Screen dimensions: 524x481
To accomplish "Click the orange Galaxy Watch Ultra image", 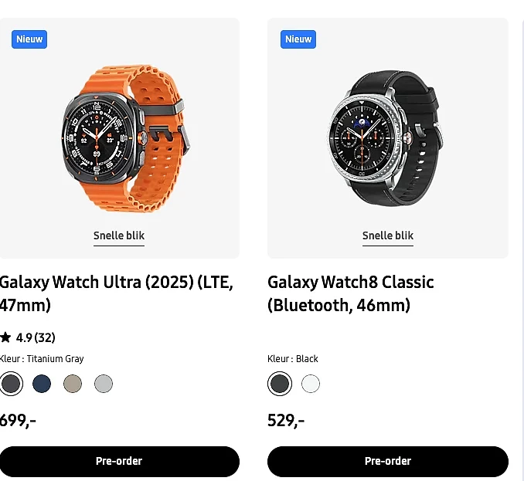I will pos(126,138).
